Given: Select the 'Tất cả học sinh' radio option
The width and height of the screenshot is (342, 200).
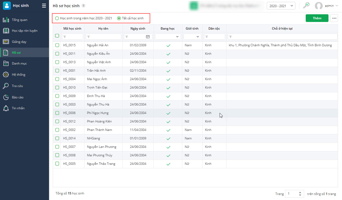Looking at the screenshot, I should point(119,18).
